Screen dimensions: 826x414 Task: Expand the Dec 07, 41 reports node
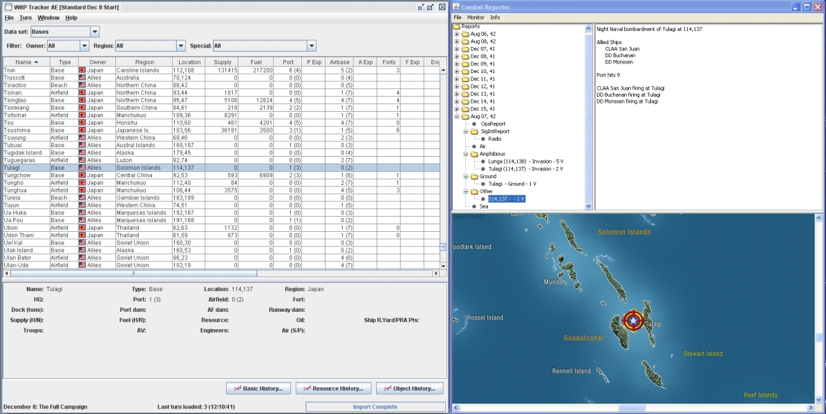coord(457,50)
